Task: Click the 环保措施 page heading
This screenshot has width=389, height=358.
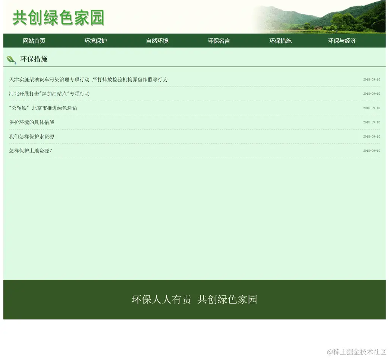Action: [34, 59]
